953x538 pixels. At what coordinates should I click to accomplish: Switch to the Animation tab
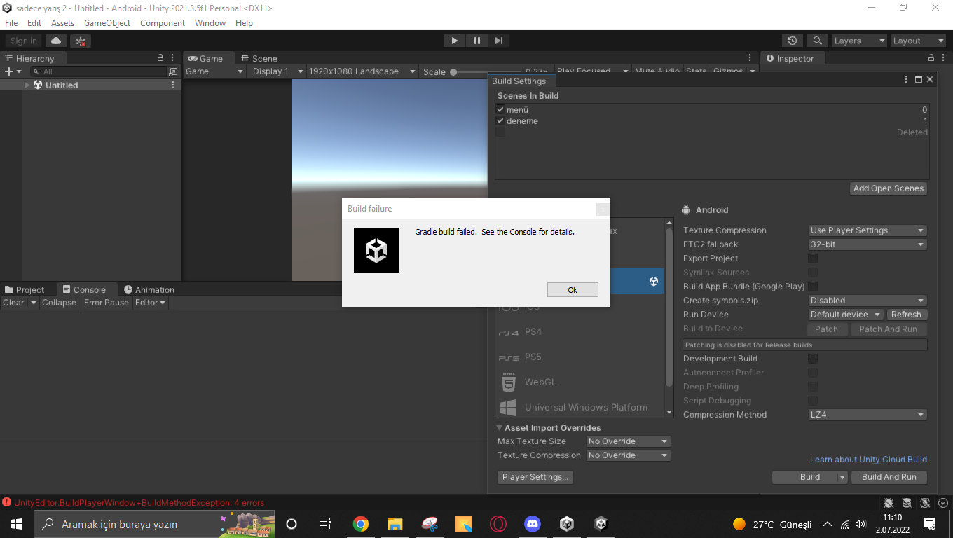(x=149, y=289)
